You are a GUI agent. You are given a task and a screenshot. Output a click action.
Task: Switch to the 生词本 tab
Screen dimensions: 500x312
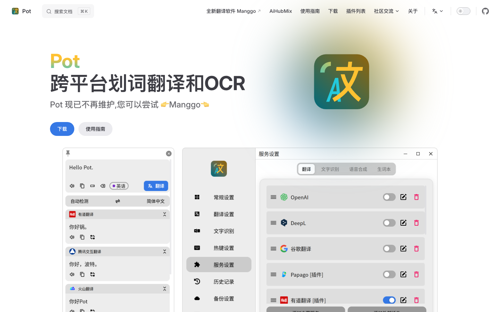384,169
